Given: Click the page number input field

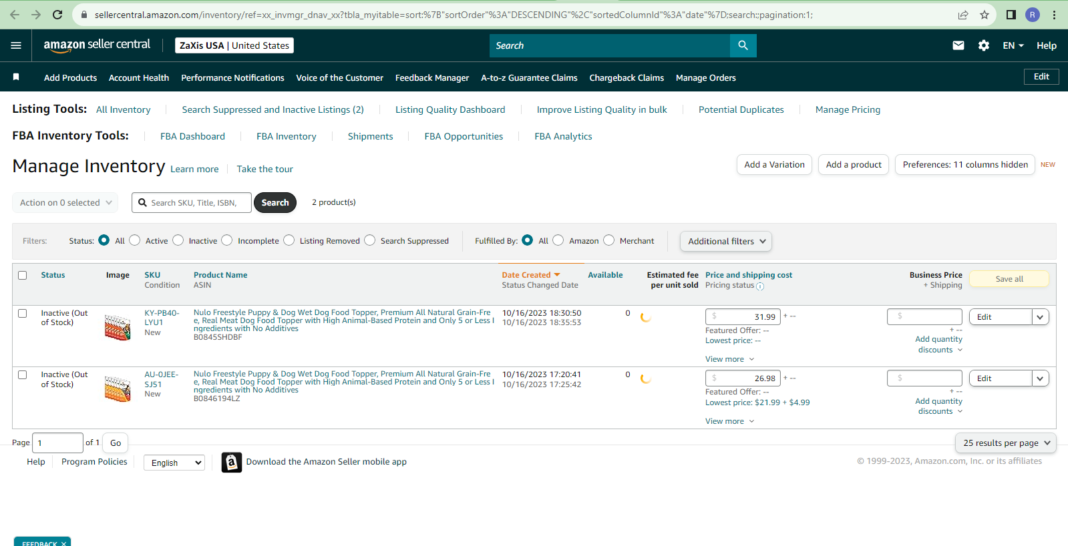Looking at the screenshot, I should pyautogui.click(x=57, y=443).
